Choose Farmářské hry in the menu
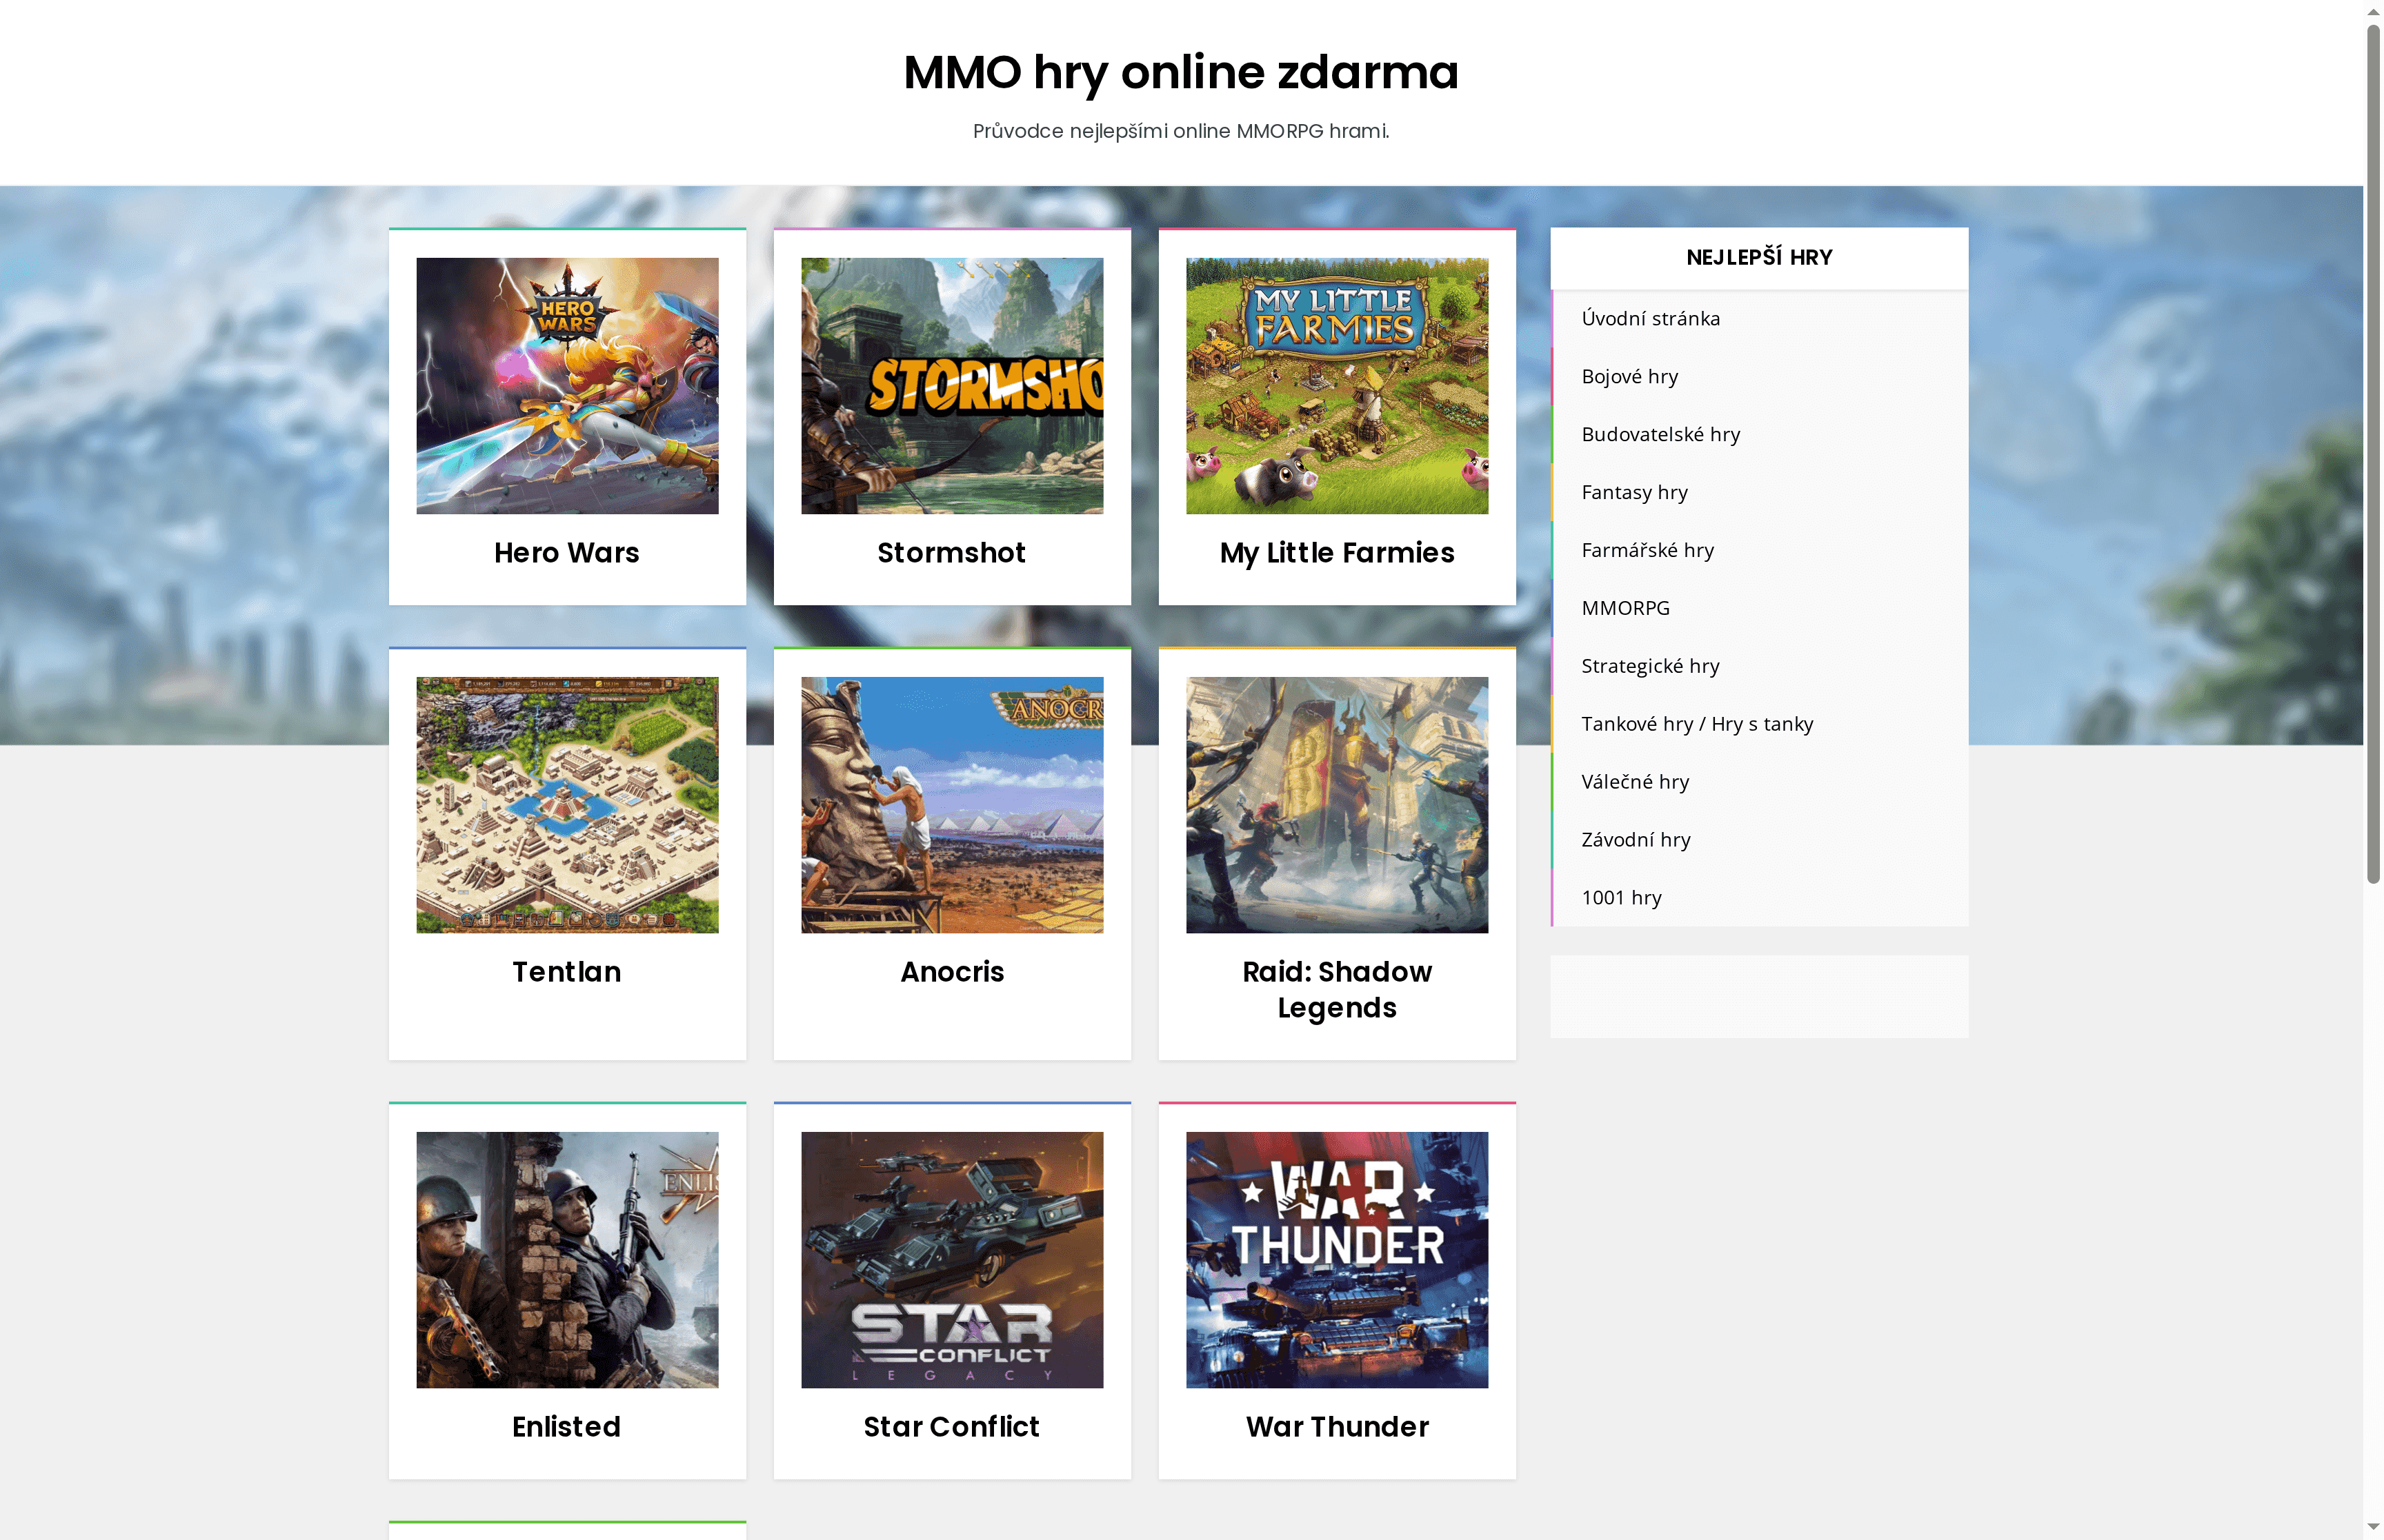Viewport: 2384px width, 1540px height. 1647,551
